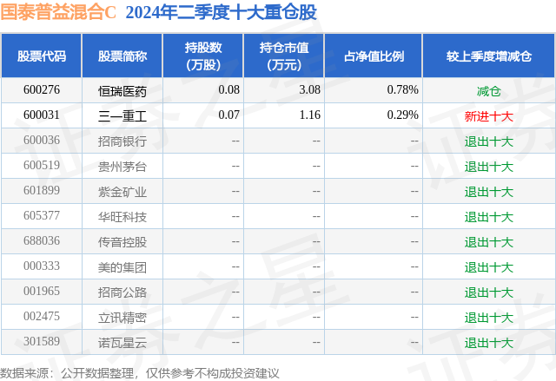556x381 pixels.
Task: Select stock code 605377
Action: point(42,215)
